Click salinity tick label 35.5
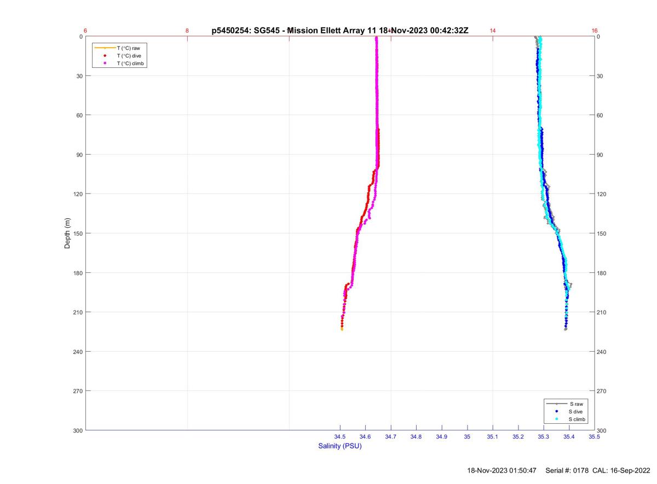The image size is (657, 484). point(595,437)
